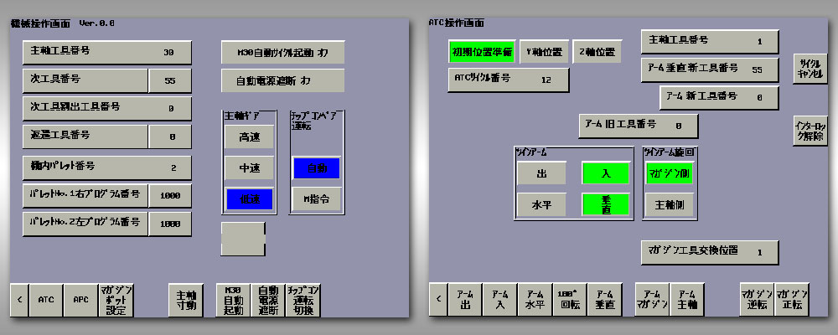Select green マガジン側 twin arm rotation
The height and width of the screenshot is (335, 838).
coord(668,173)
